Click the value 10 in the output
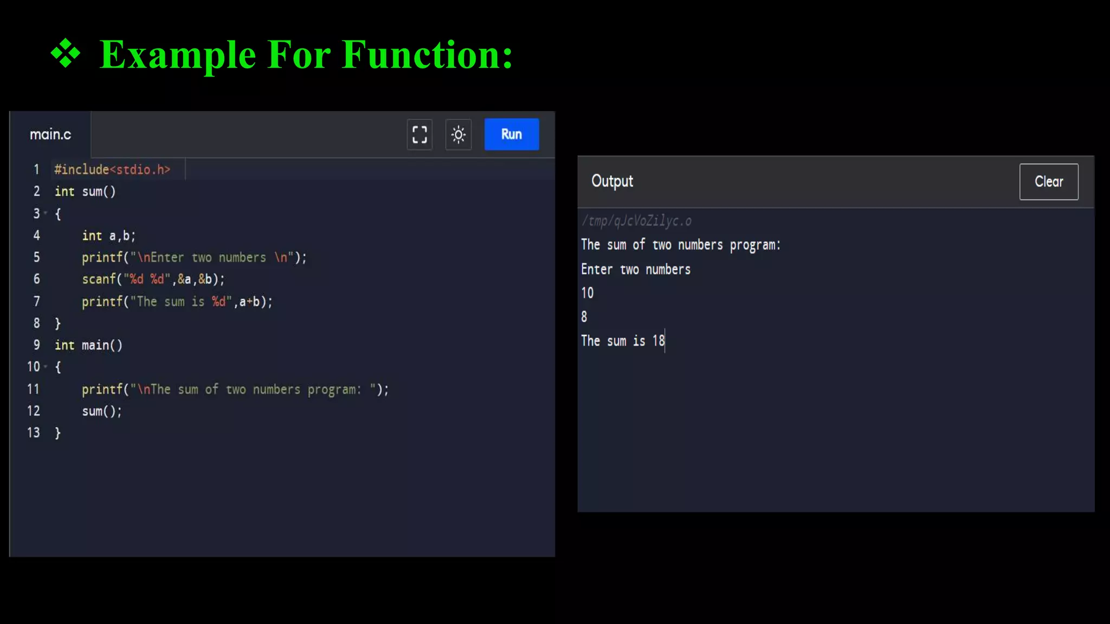The width and height of the screenshot is (1110, 624). pyautogui.click(x=588, y=293)
